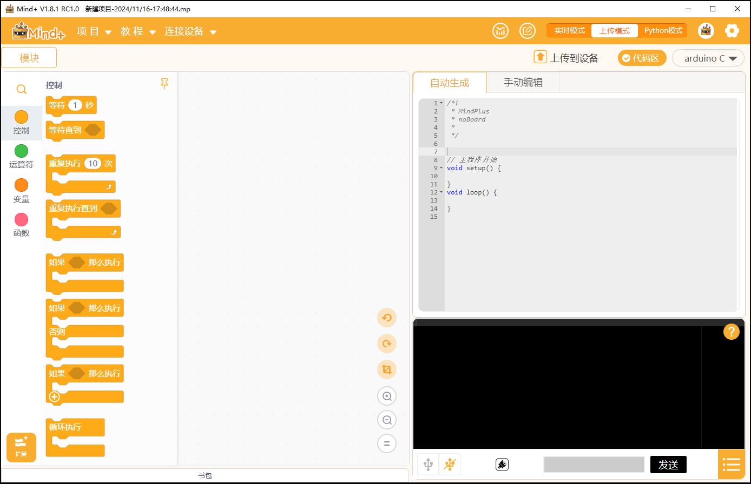Open the 自动生成 tab
Image resolution: width=751 pixels, height=484 pixels.
(450, 83)
